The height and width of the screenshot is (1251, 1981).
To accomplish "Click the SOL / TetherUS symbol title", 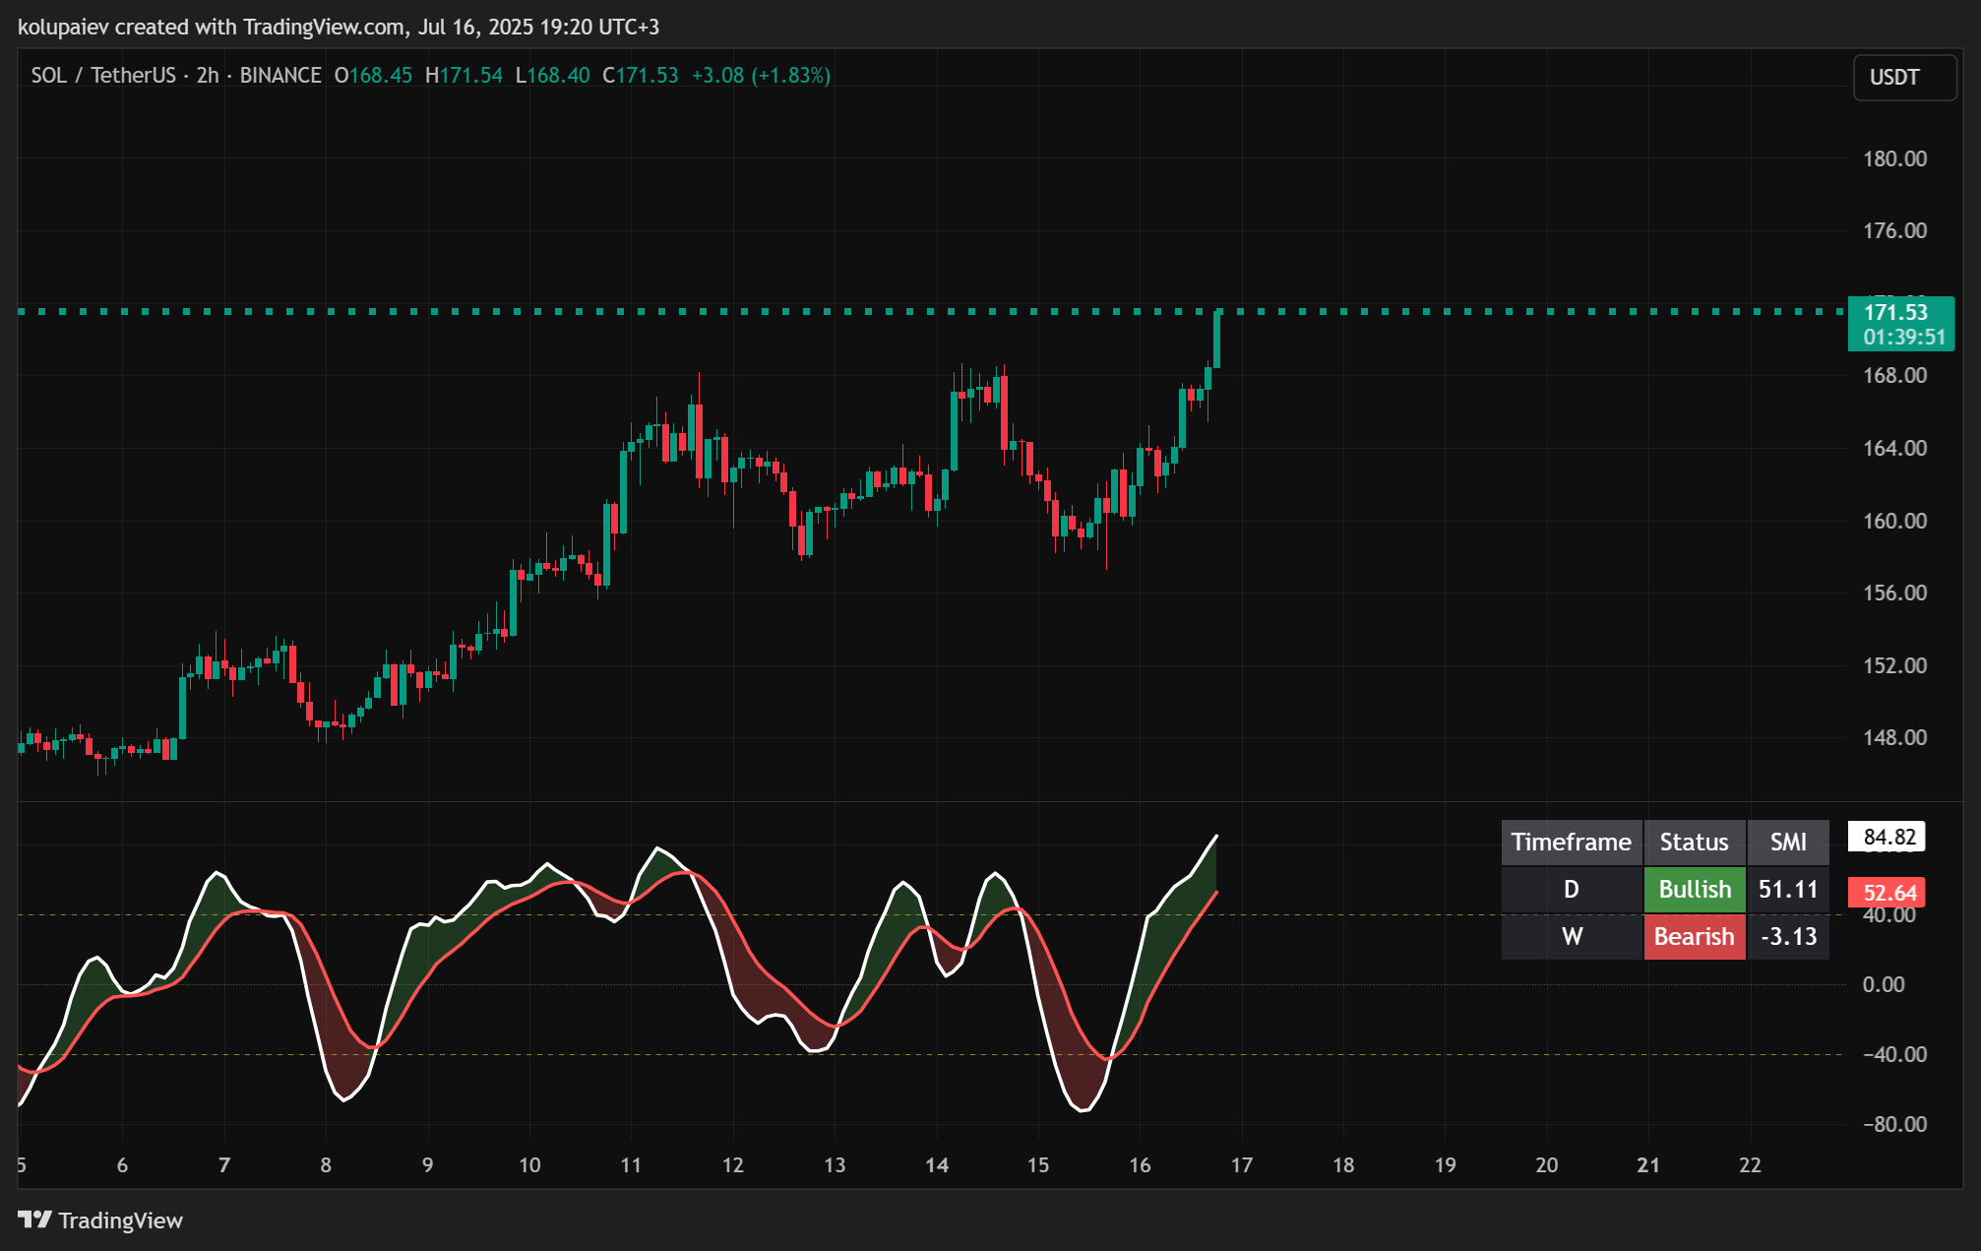I will click(103, 75).
